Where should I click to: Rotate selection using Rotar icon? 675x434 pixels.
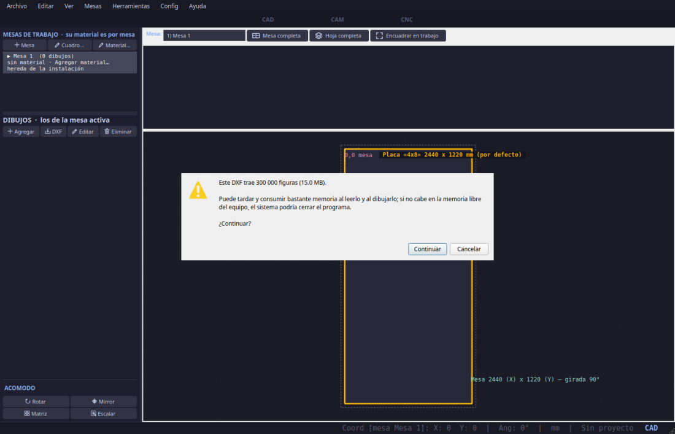[x=36, y=401]
